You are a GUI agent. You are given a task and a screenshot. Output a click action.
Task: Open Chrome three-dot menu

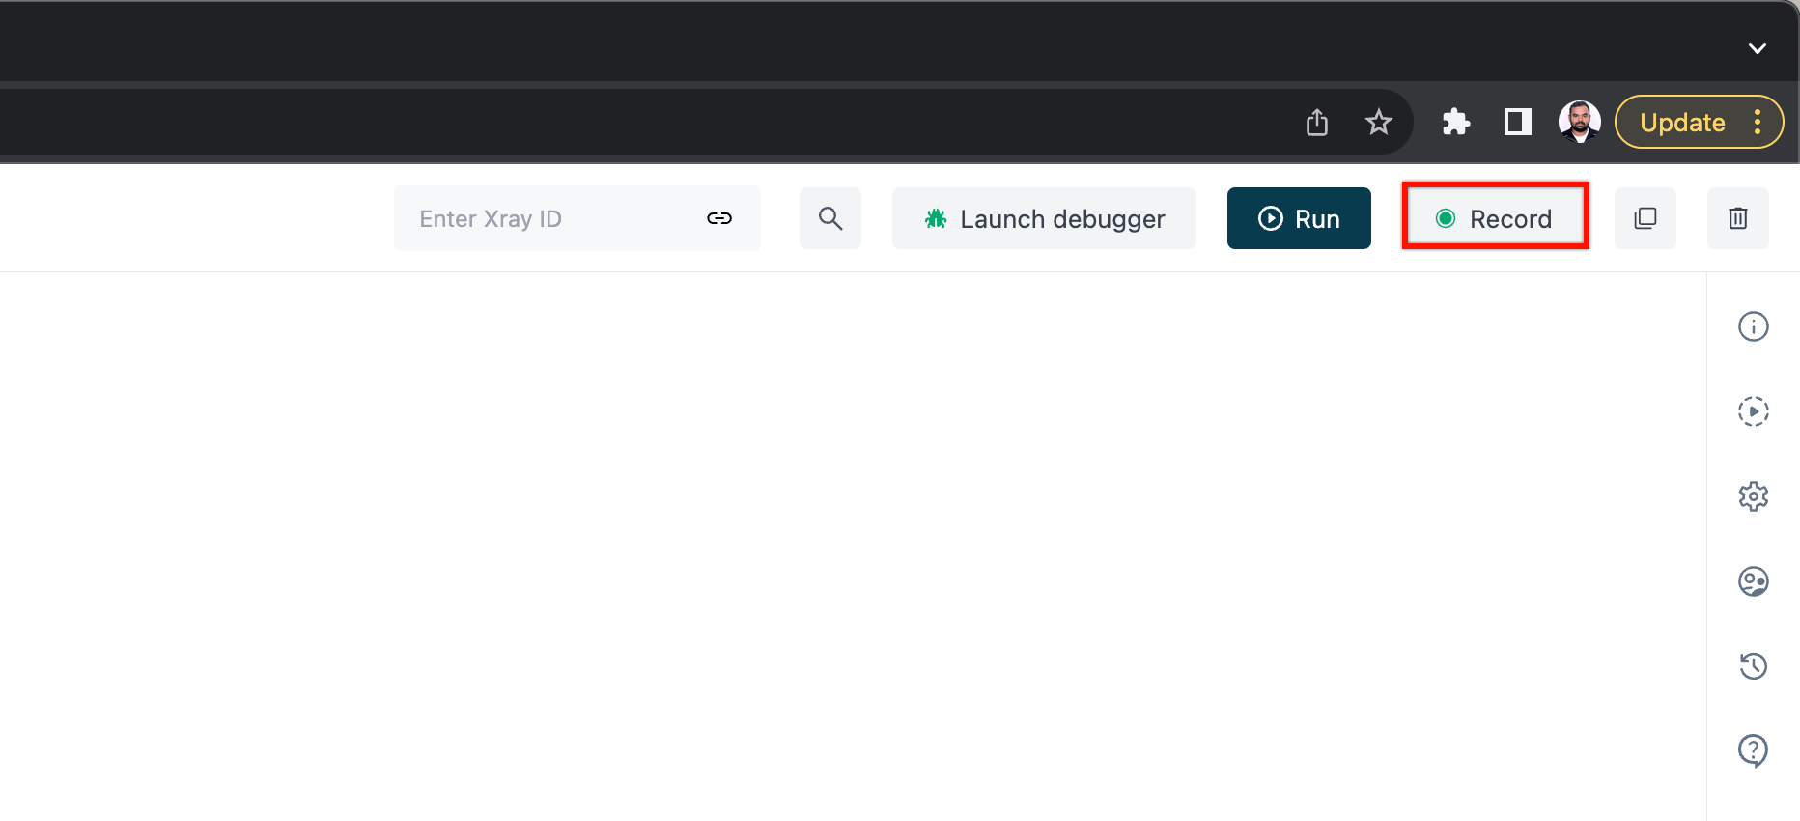1758,122
